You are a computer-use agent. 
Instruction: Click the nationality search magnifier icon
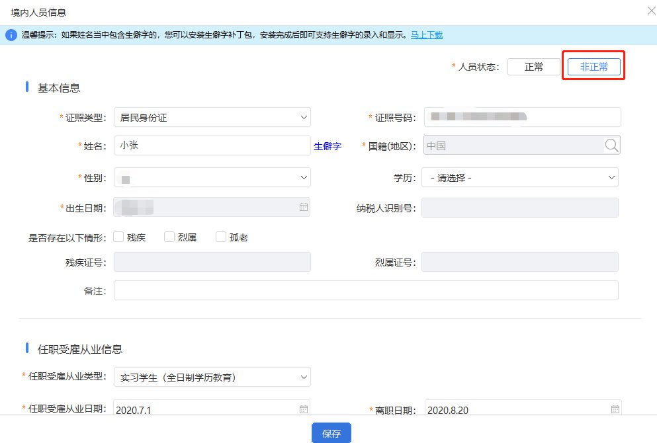(611, 145)
